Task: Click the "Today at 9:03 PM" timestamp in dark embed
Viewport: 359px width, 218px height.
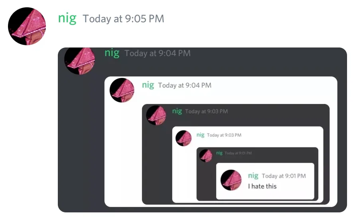Action: pyautogui.click(x=206, y=112)
